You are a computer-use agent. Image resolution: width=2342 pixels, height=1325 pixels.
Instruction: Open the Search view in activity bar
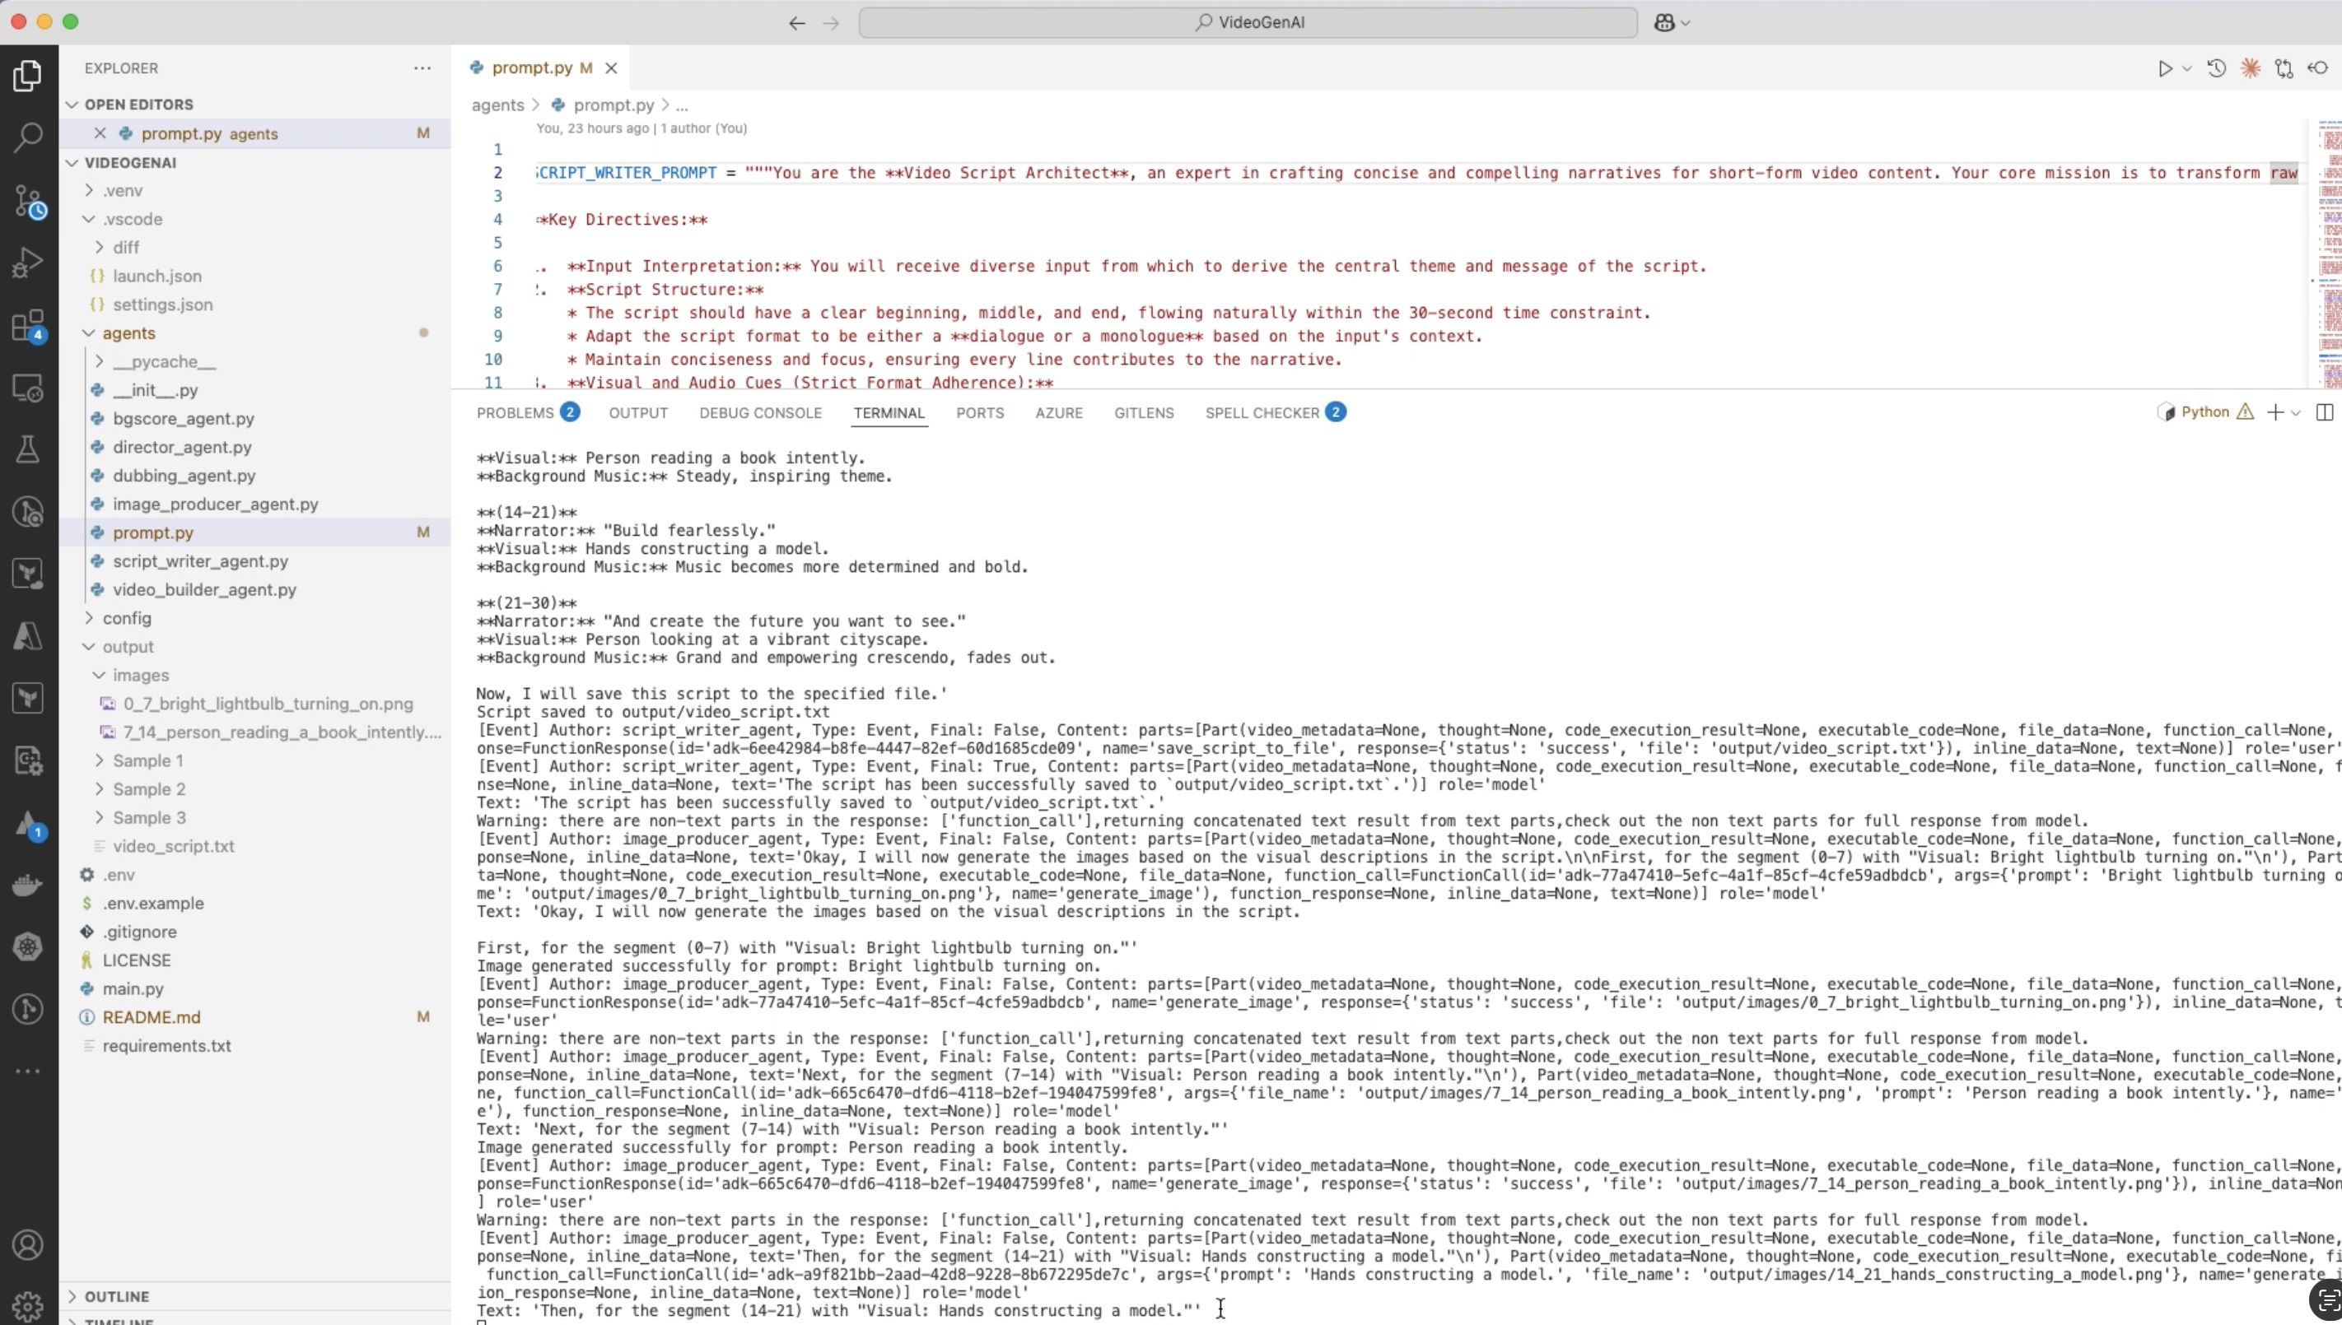click(x=28, y=137)
